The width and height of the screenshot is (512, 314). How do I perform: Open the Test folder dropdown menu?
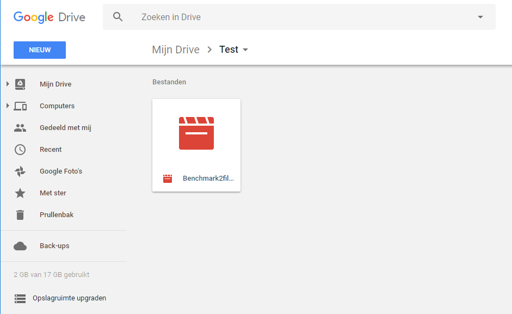pyautogui.click(x=245, y=50)
